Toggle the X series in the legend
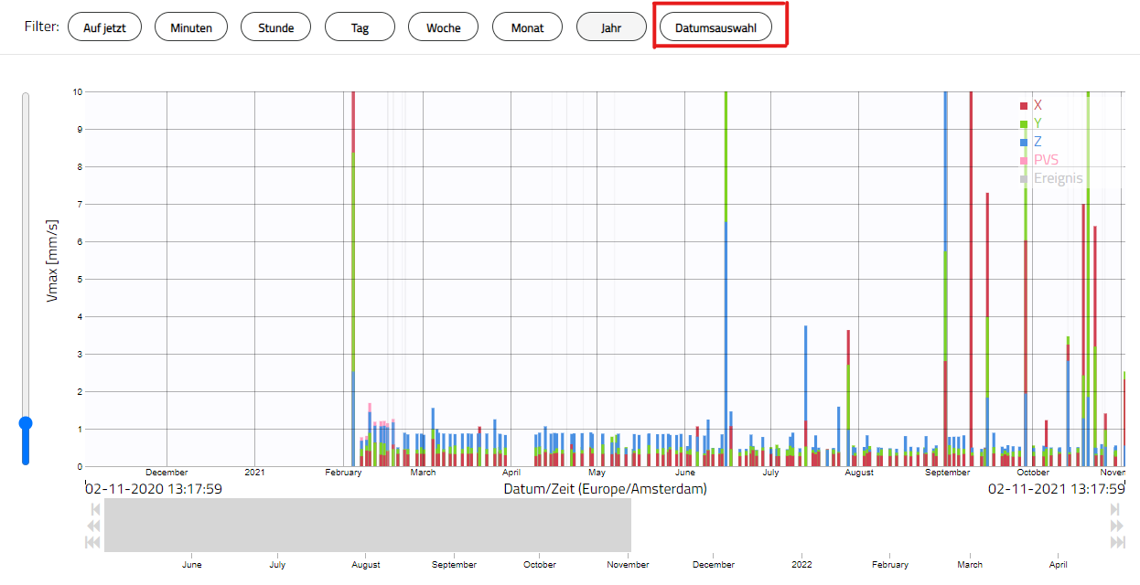 (x=1031, y=105)
